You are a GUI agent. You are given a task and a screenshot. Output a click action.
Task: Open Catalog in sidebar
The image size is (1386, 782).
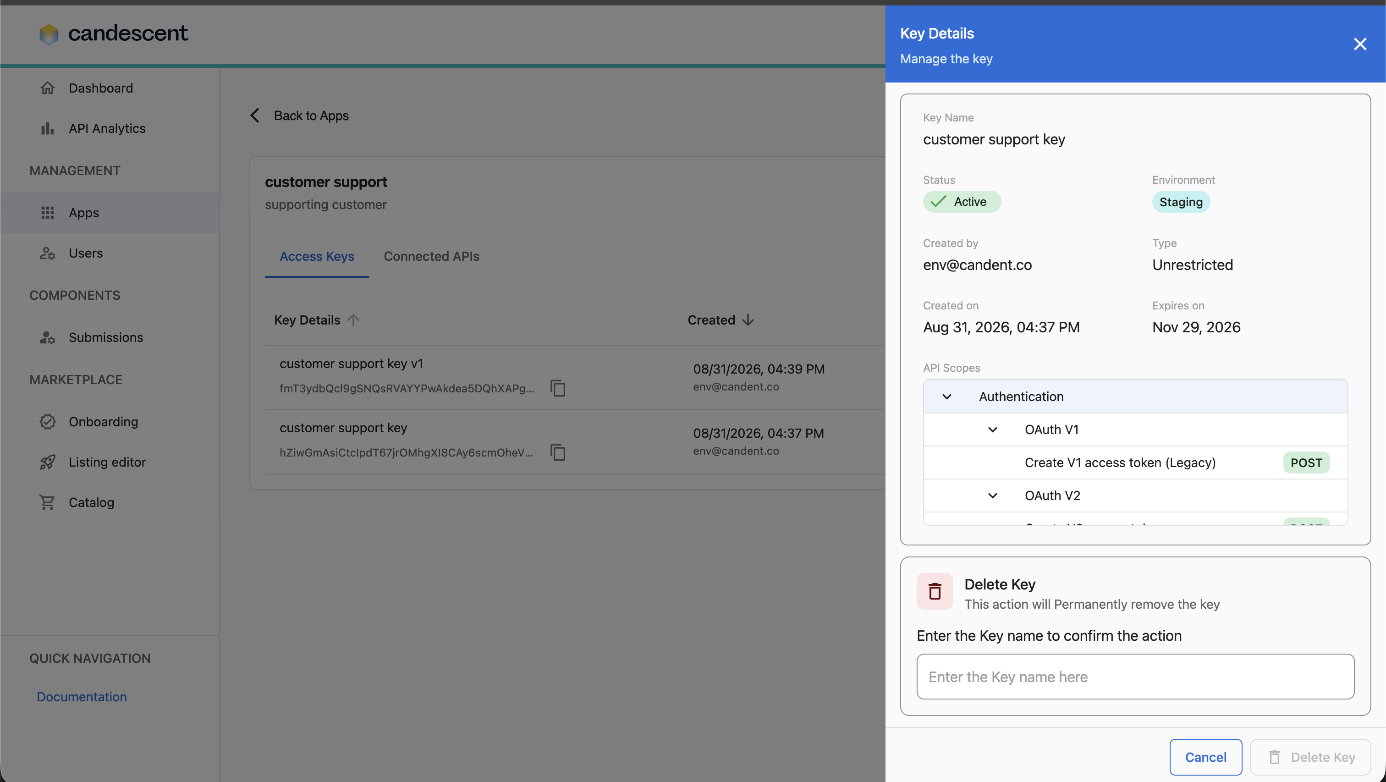pos(92,502)
